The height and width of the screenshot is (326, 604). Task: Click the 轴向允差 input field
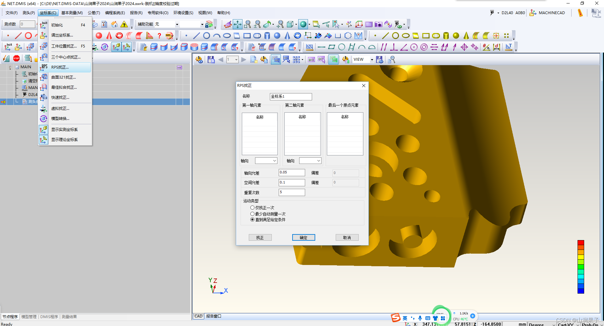tap(292, 172)
